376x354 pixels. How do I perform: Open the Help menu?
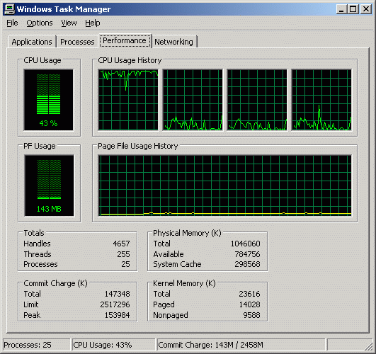[x=93, y=23]
